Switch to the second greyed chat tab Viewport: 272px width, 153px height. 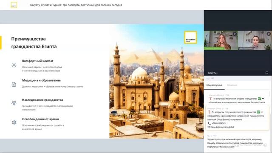(232, 85)
